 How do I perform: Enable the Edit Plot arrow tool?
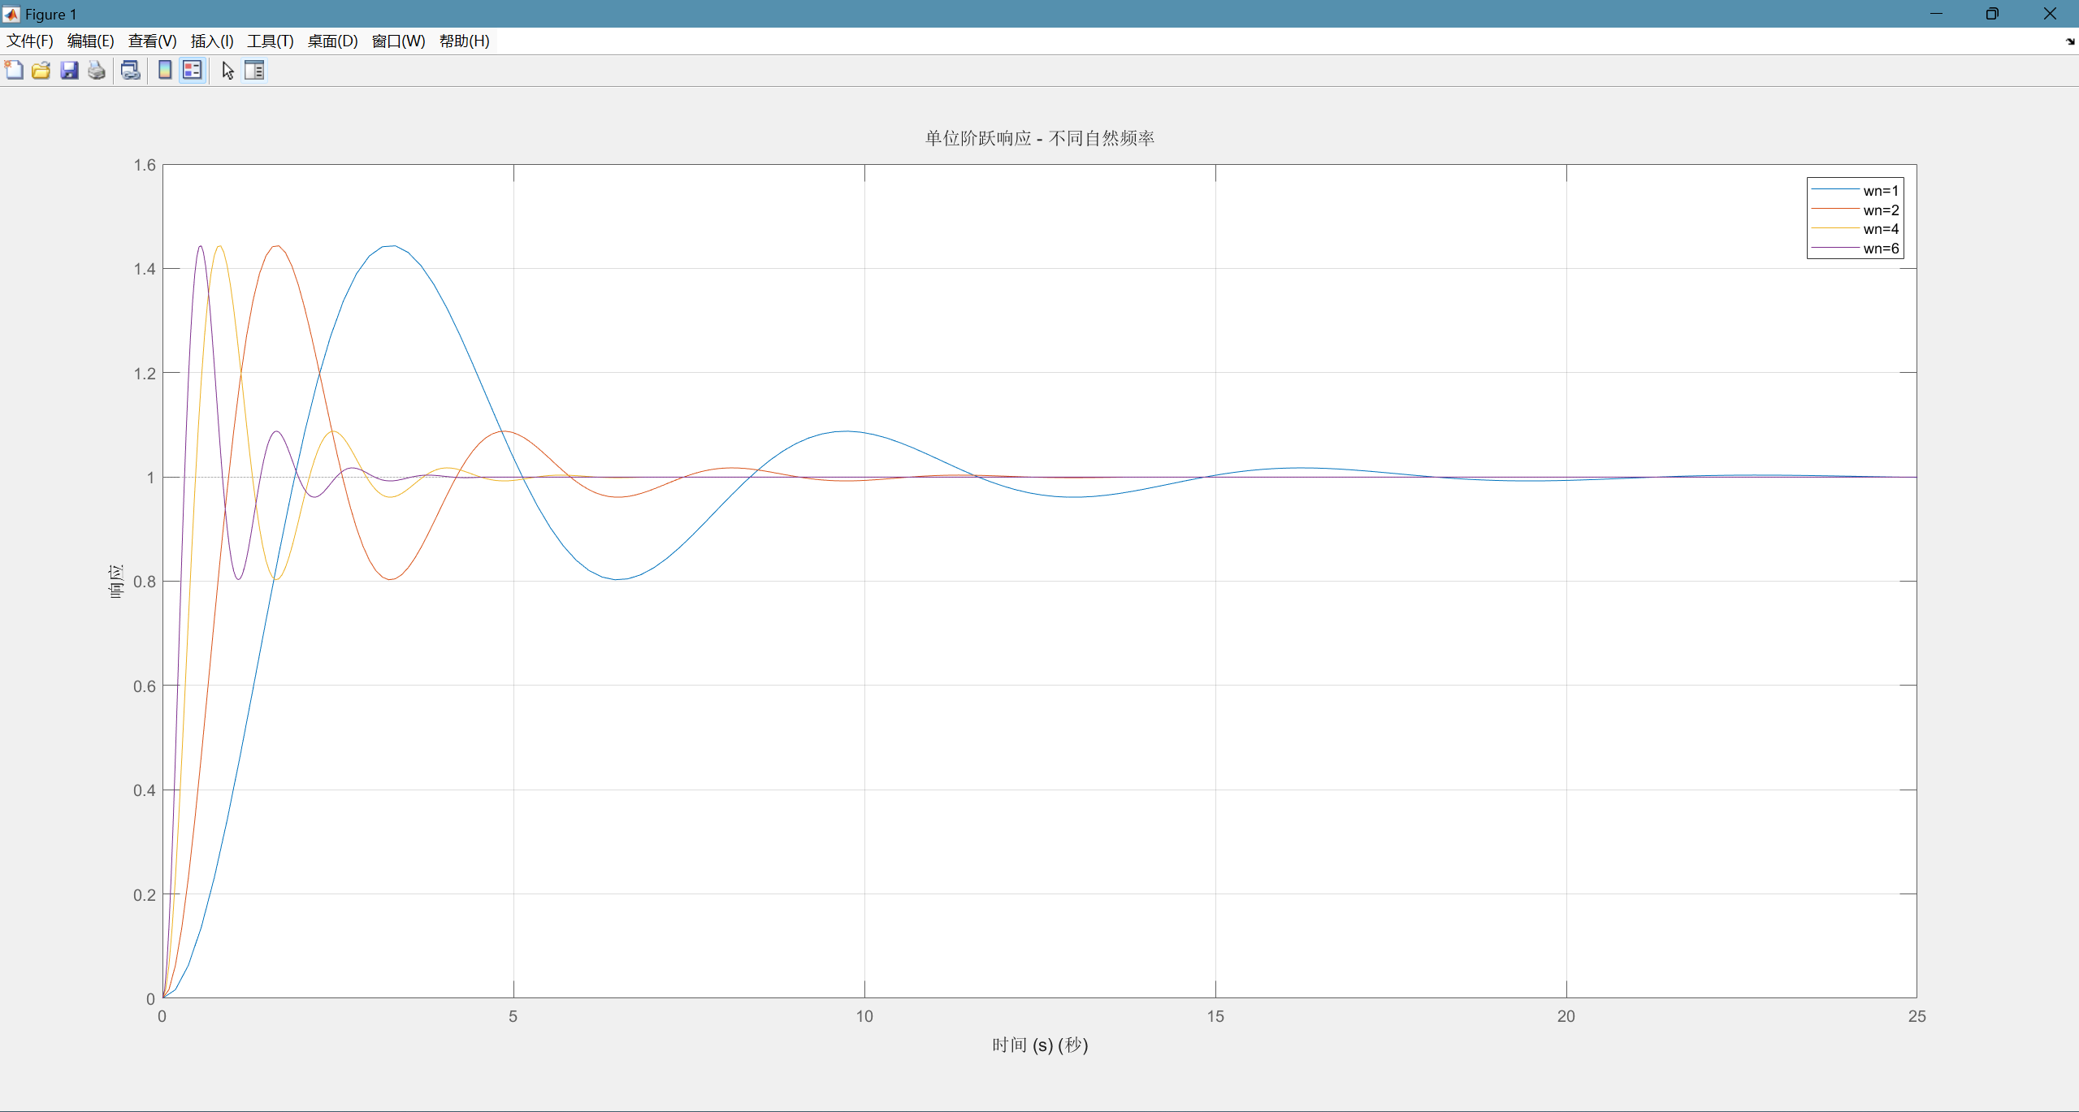point(227,71)
